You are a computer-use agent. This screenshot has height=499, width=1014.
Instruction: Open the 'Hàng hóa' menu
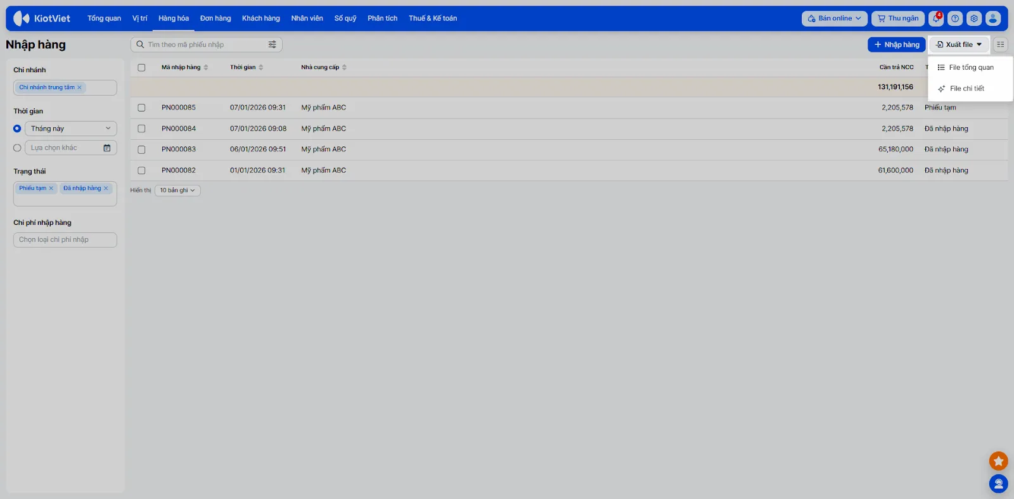click(x=174, y=18)
